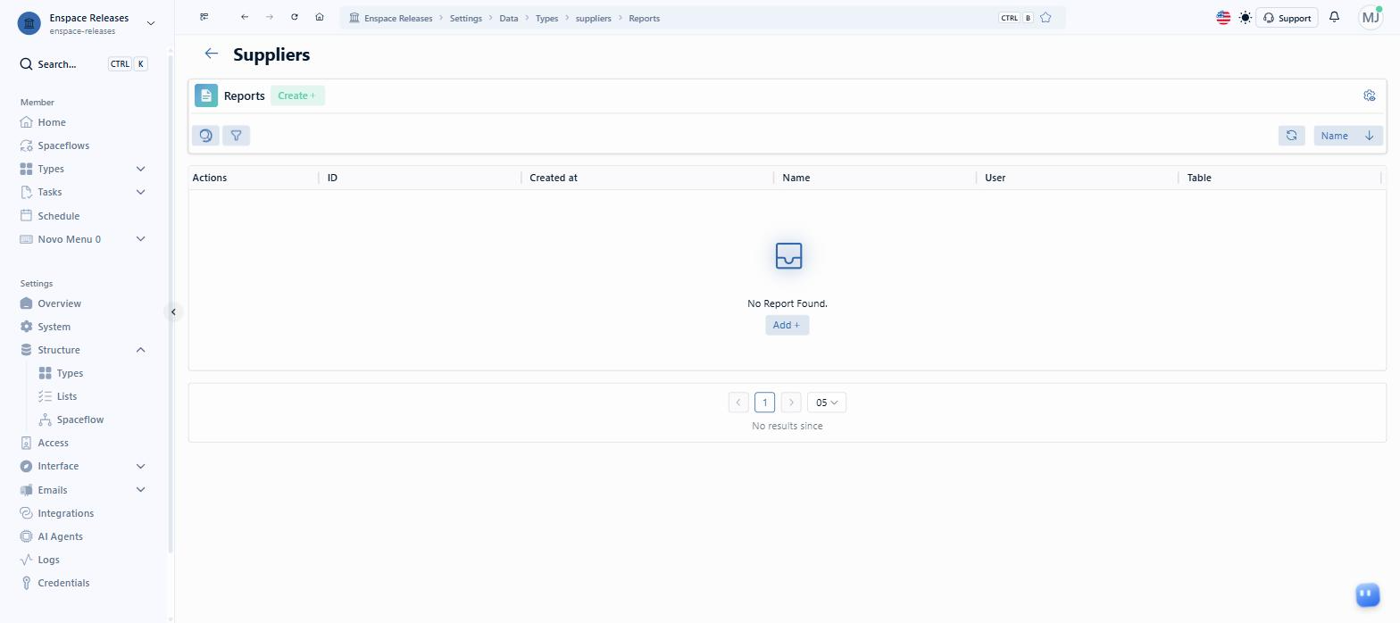
Task: Click the search toggle icon in toolbar
Action: (205, 136)
